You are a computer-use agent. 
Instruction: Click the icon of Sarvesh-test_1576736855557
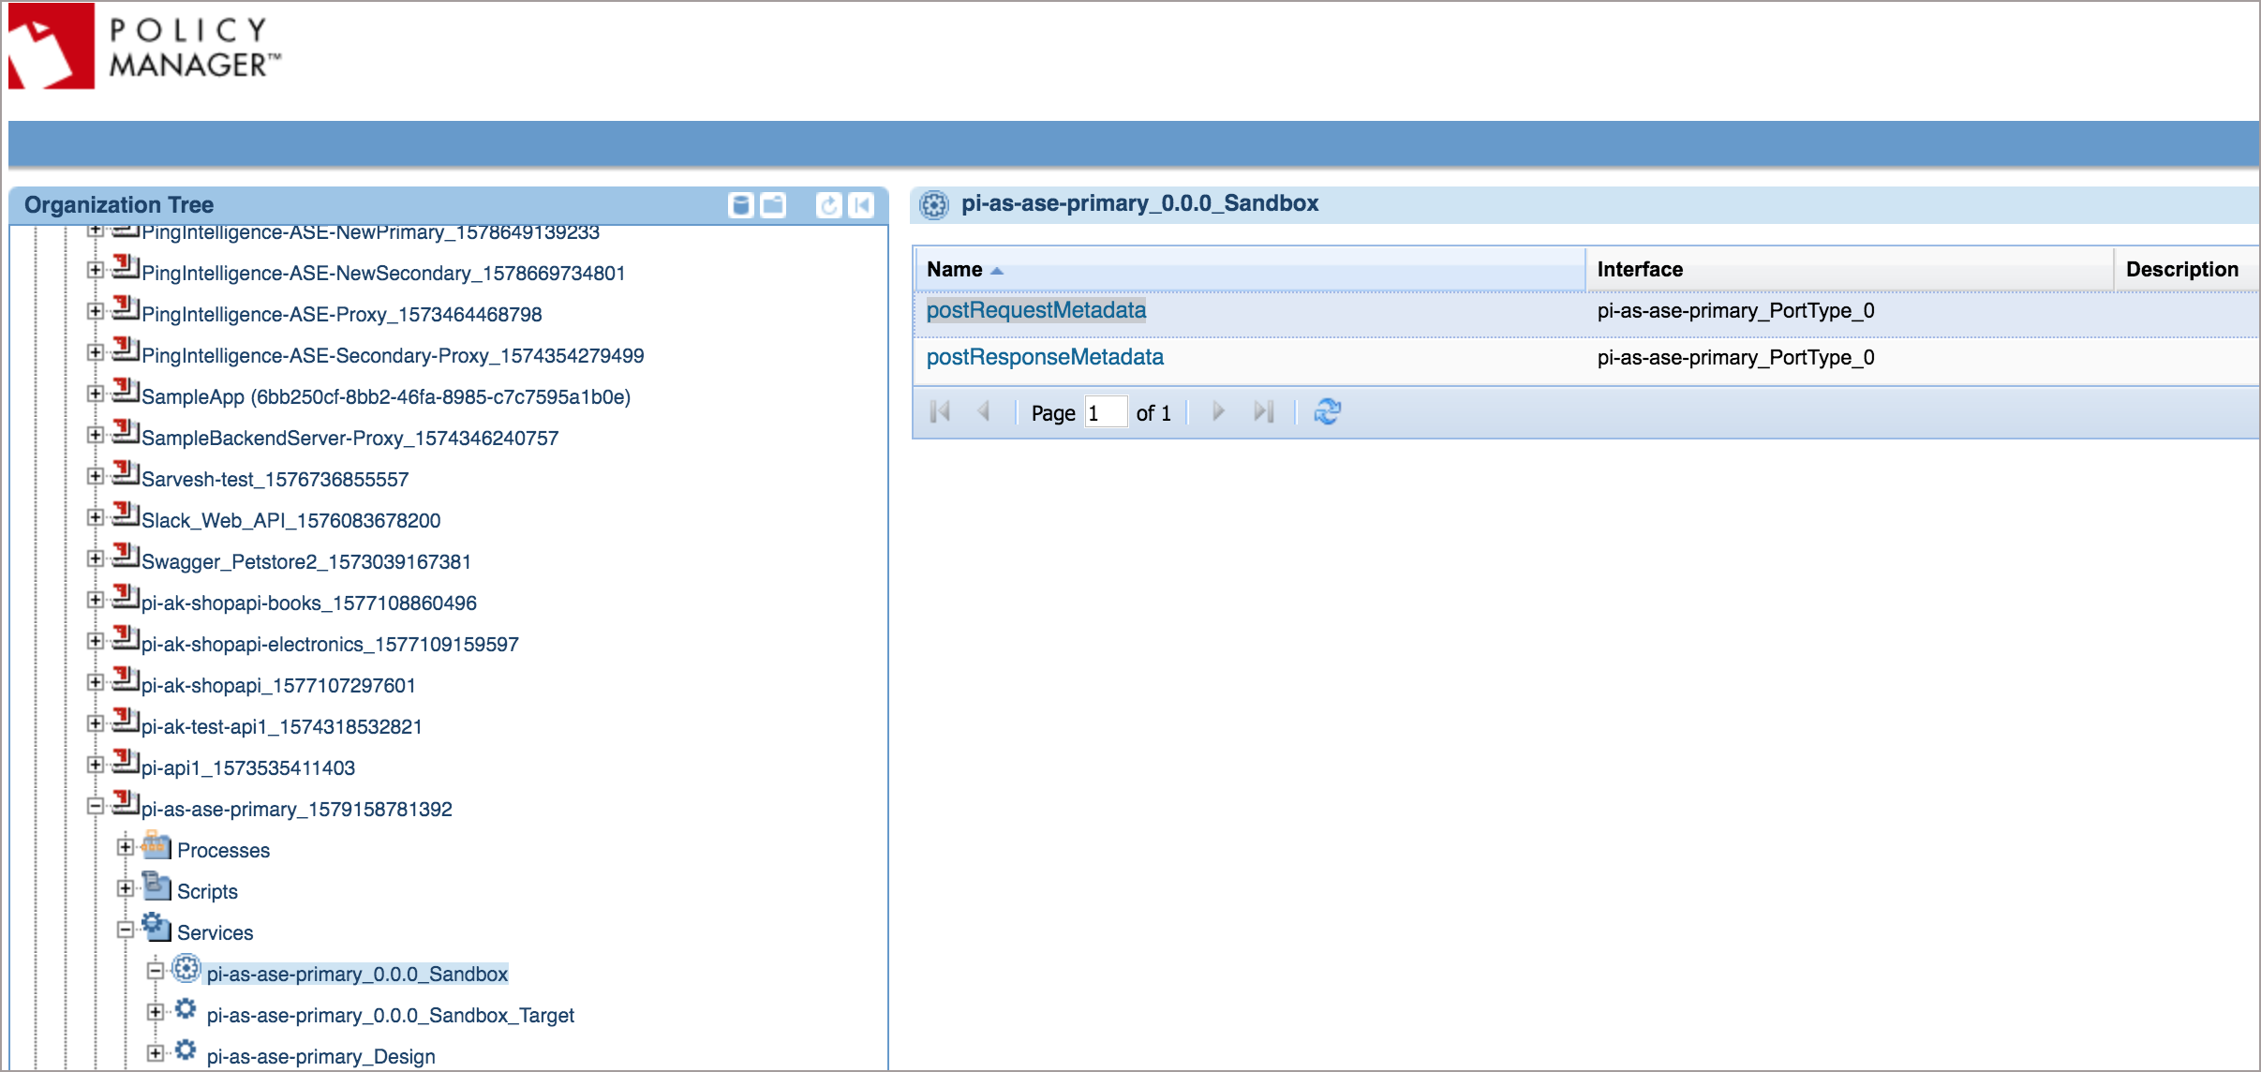point(126,473)
